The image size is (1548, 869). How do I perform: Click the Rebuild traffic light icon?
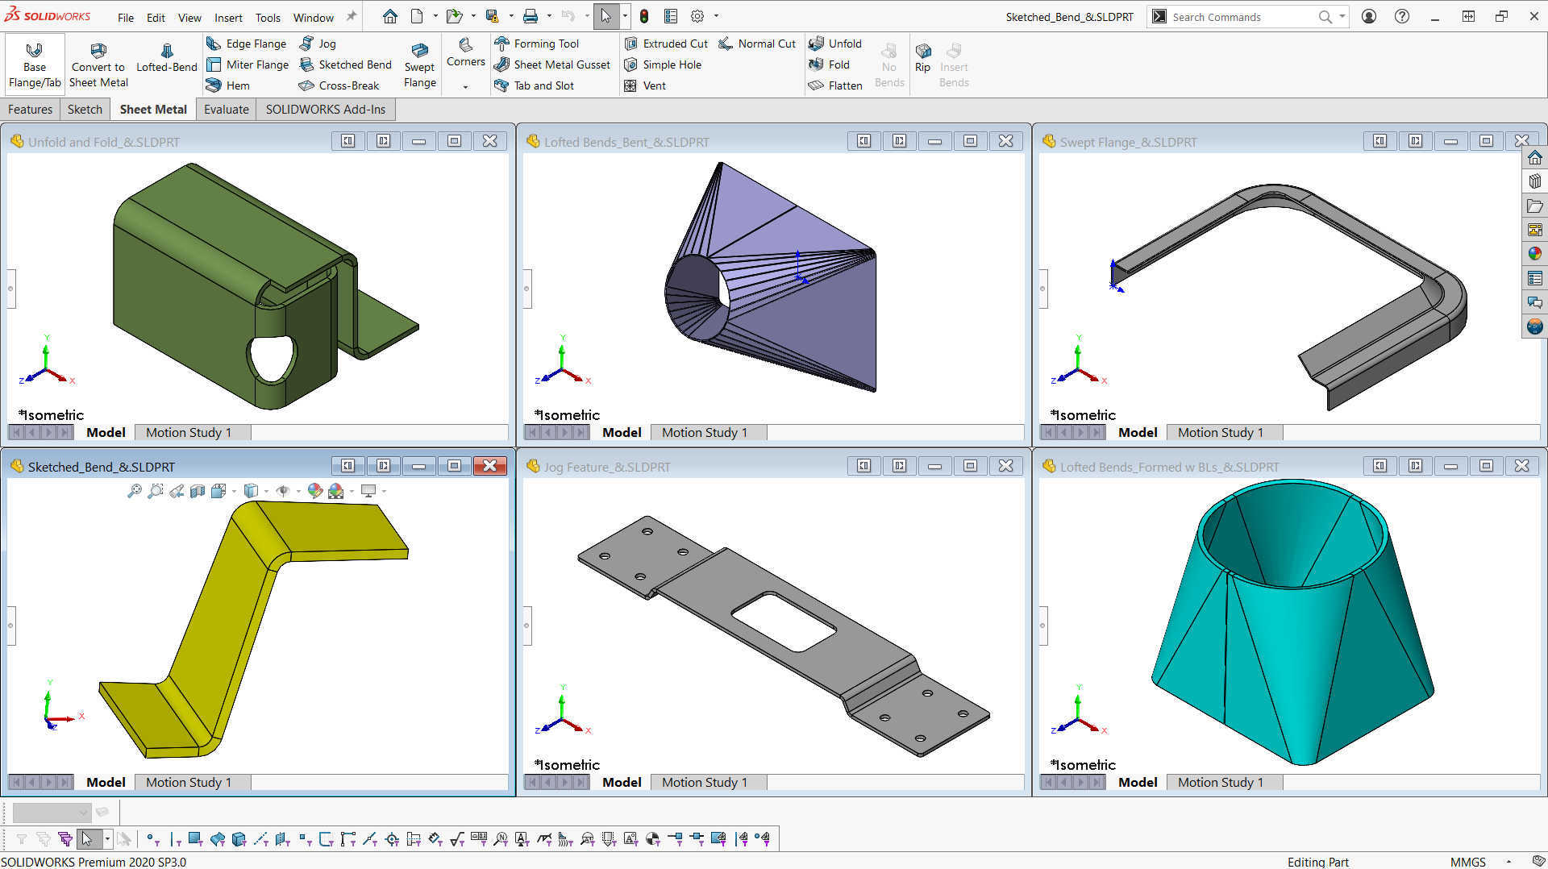[x=644, y=16]
